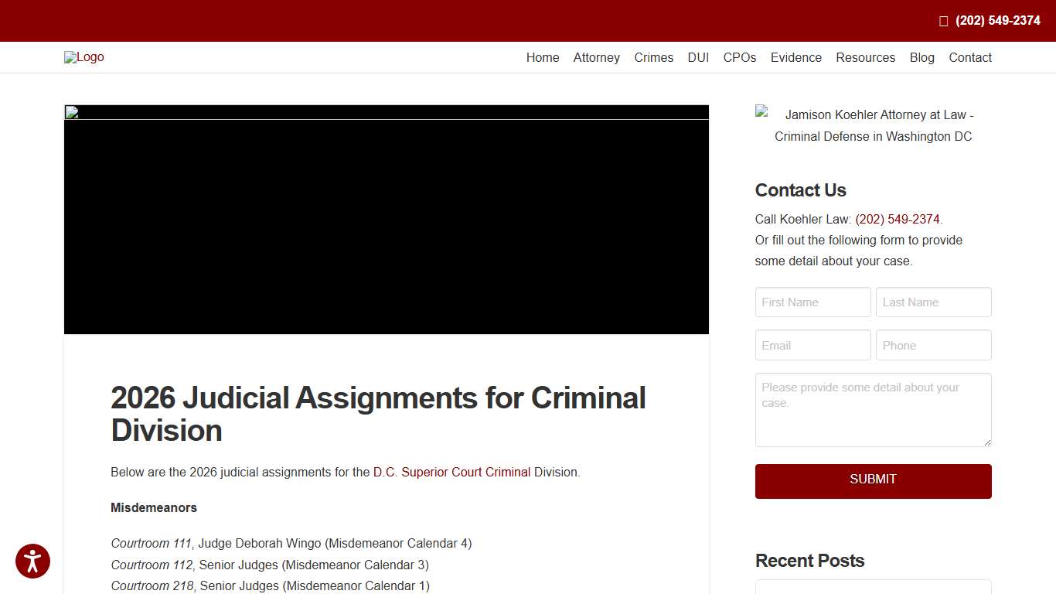Focus the Email input field

click(x=812, y=345)
